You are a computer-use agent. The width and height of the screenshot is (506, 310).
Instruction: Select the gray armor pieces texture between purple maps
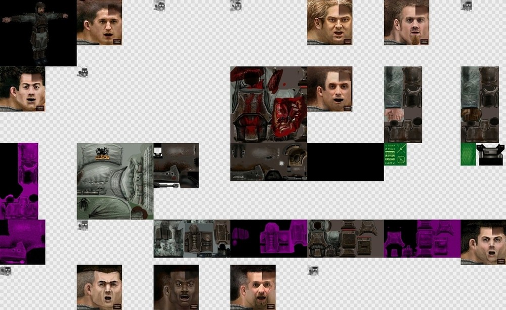pos(345,238)
